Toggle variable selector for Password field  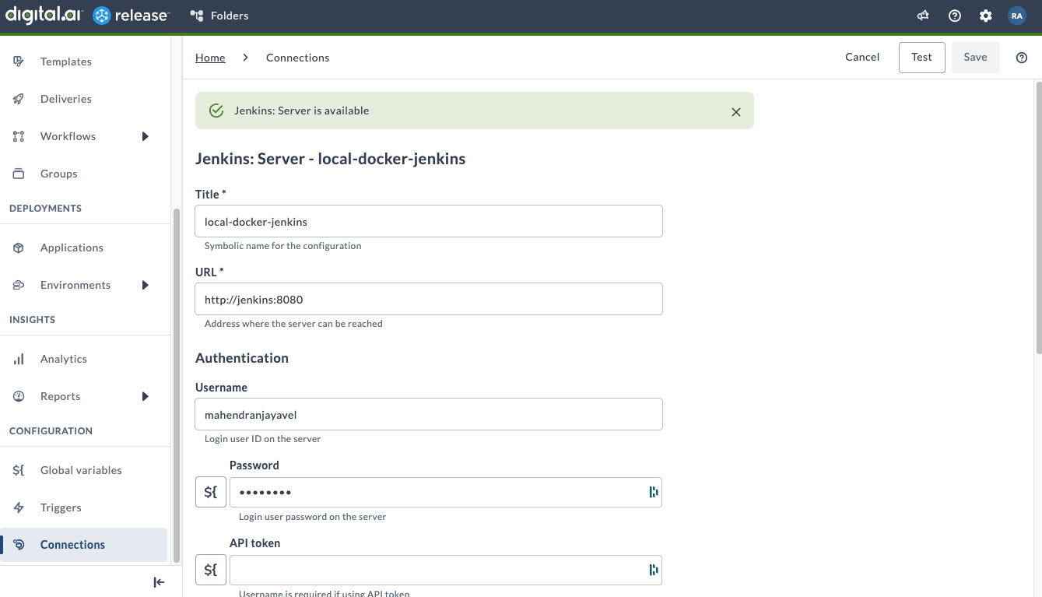tap(211, 492)
